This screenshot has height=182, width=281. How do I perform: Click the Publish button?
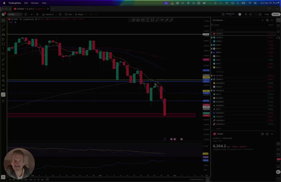coord(276,14)
